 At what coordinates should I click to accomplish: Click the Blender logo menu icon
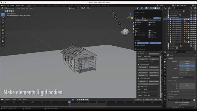point(2,6)
